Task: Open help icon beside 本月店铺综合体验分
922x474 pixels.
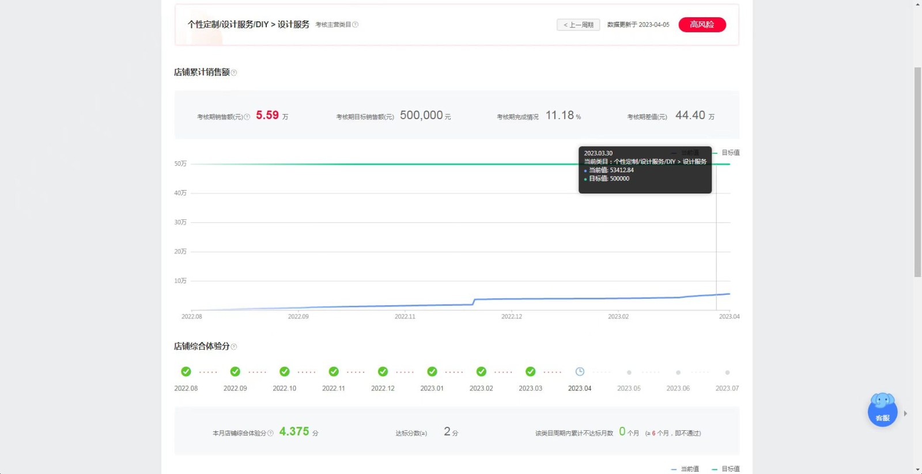Action: pos(270,433)
